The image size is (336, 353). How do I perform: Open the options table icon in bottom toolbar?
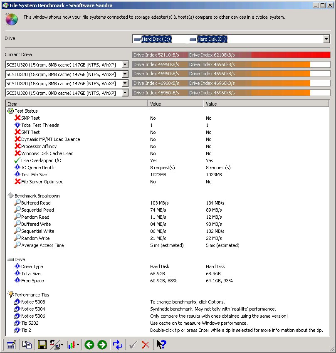click(11, 345)
